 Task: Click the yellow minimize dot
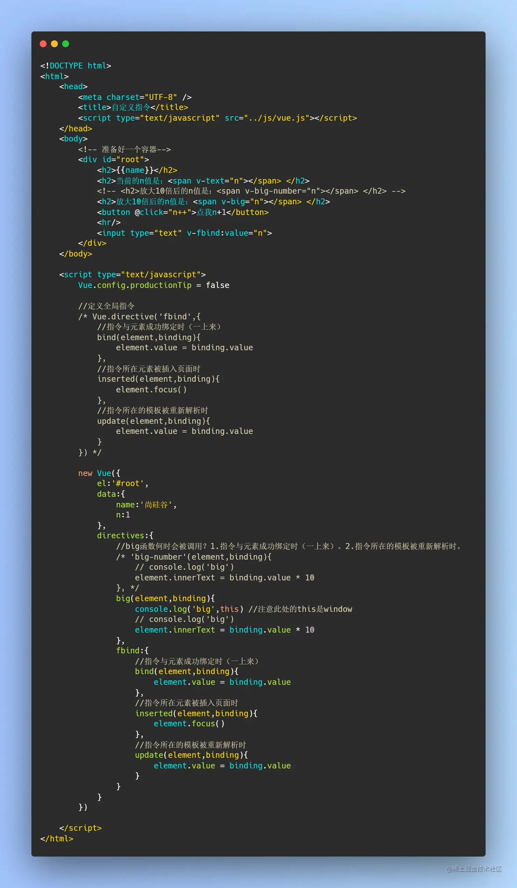(55, 44)
